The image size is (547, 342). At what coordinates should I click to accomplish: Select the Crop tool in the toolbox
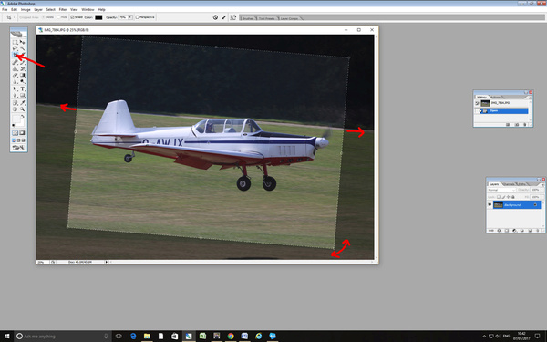[15, 55]
